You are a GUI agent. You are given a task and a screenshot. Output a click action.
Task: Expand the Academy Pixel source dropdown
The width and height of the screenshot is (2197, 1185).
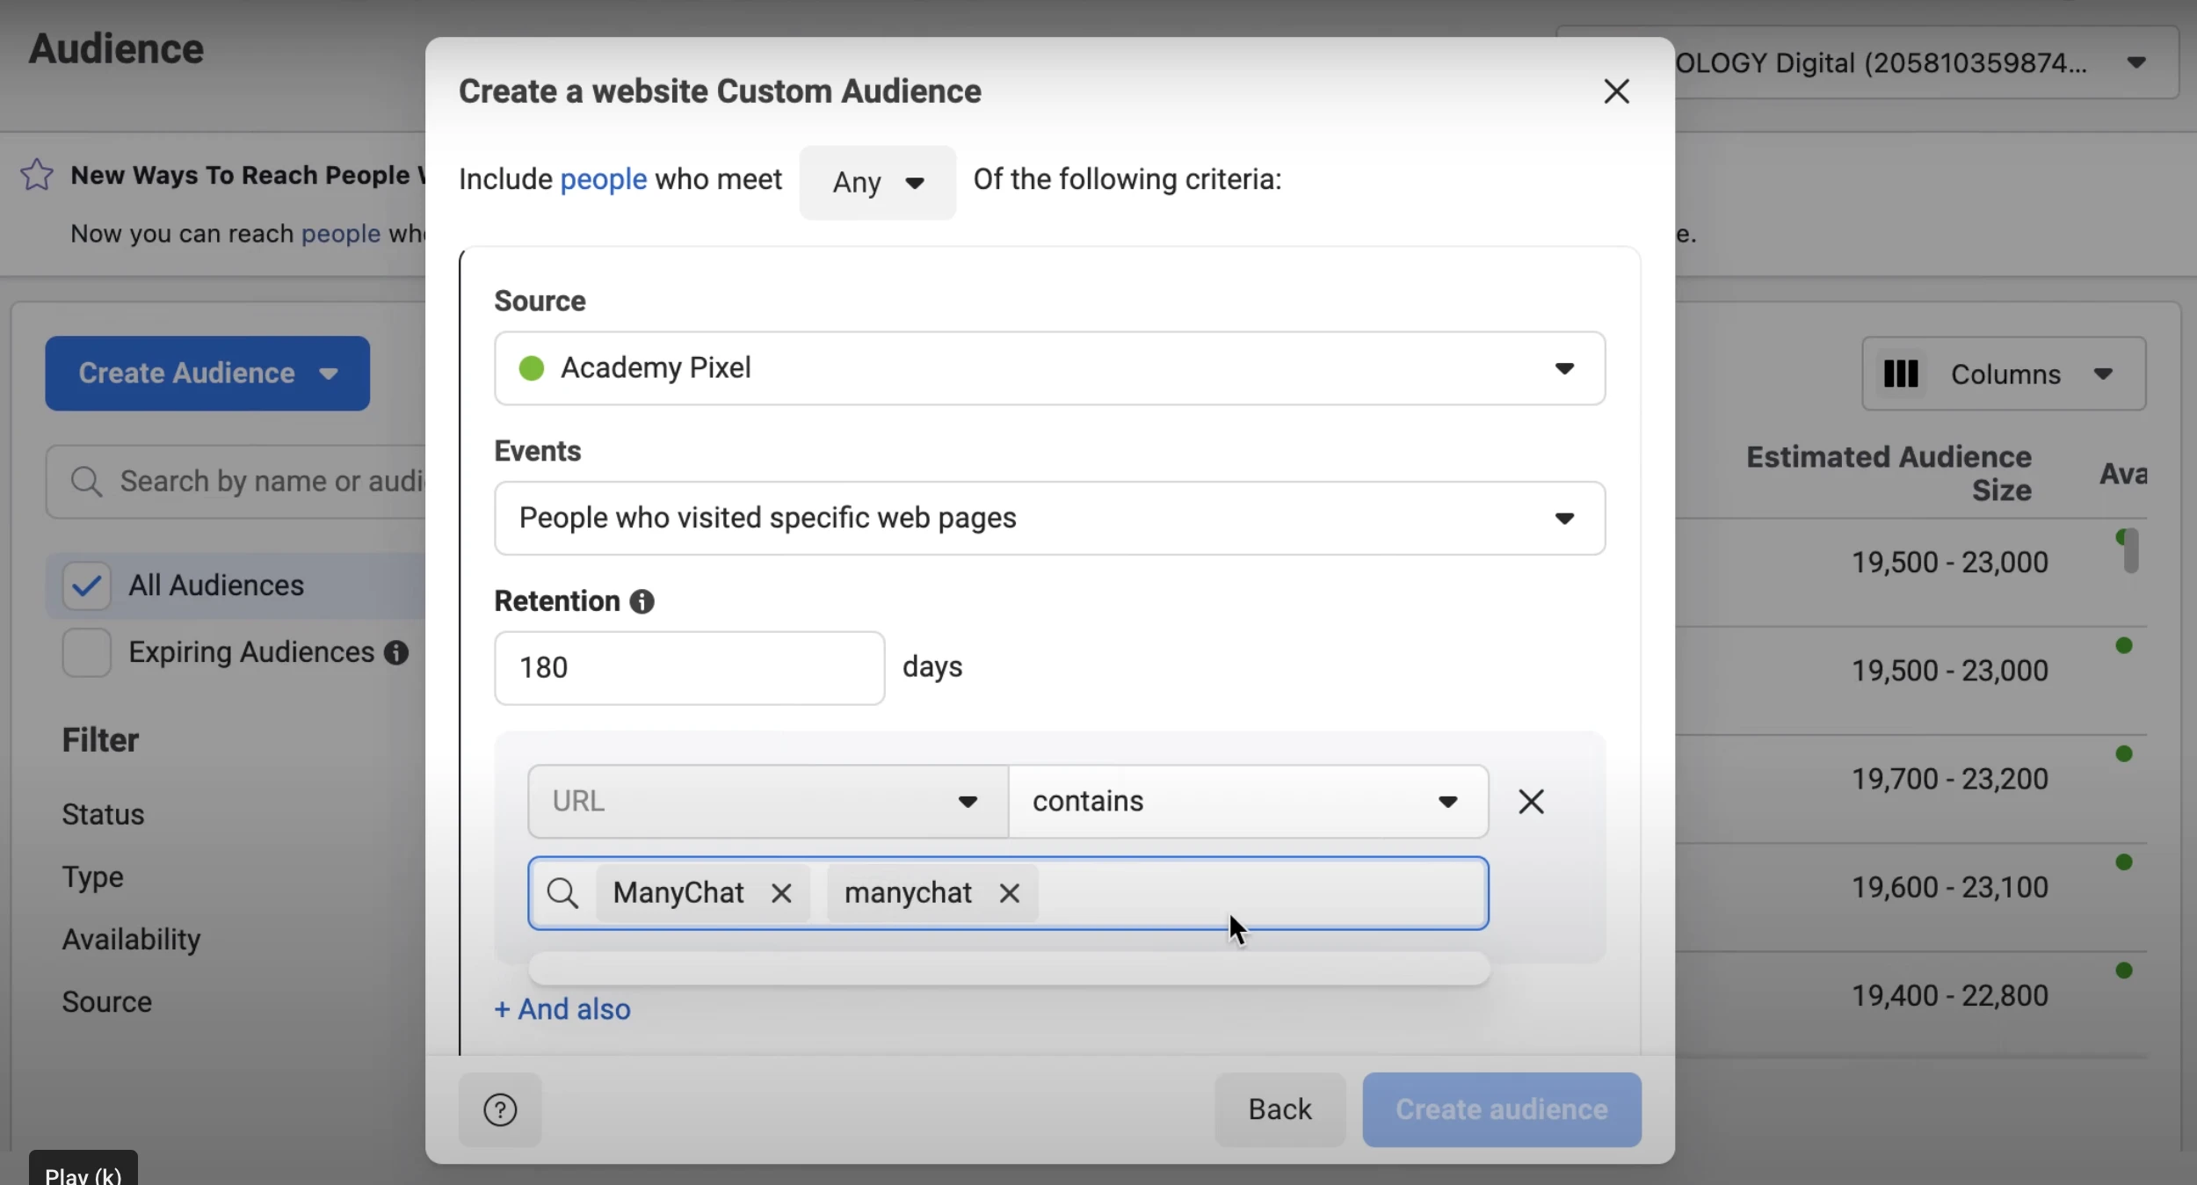coord(1049,368)
